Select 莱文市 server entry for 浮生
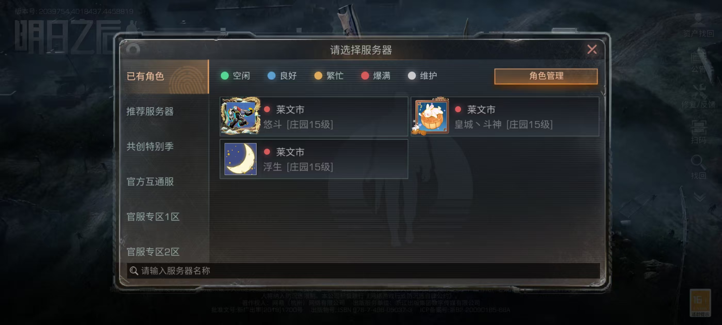 [x=314, y=159]
